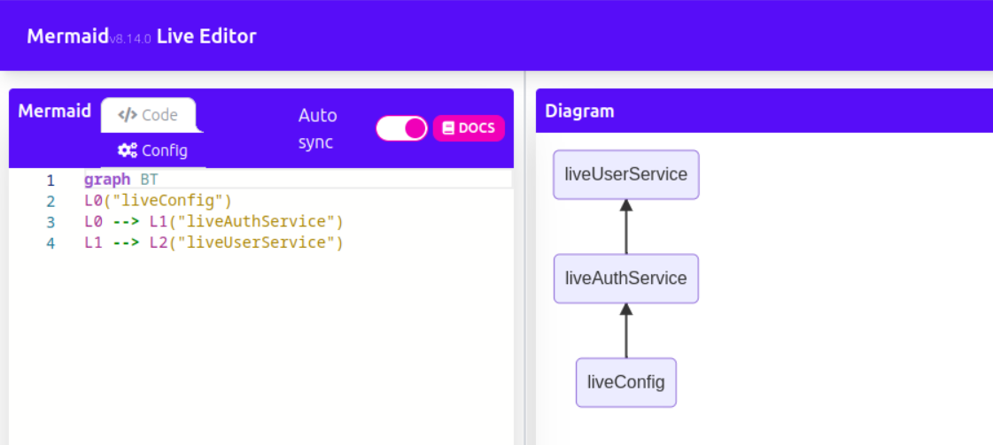993x445 pixels.
Task: Switch to the Code tab
Action: pos(149,115)
